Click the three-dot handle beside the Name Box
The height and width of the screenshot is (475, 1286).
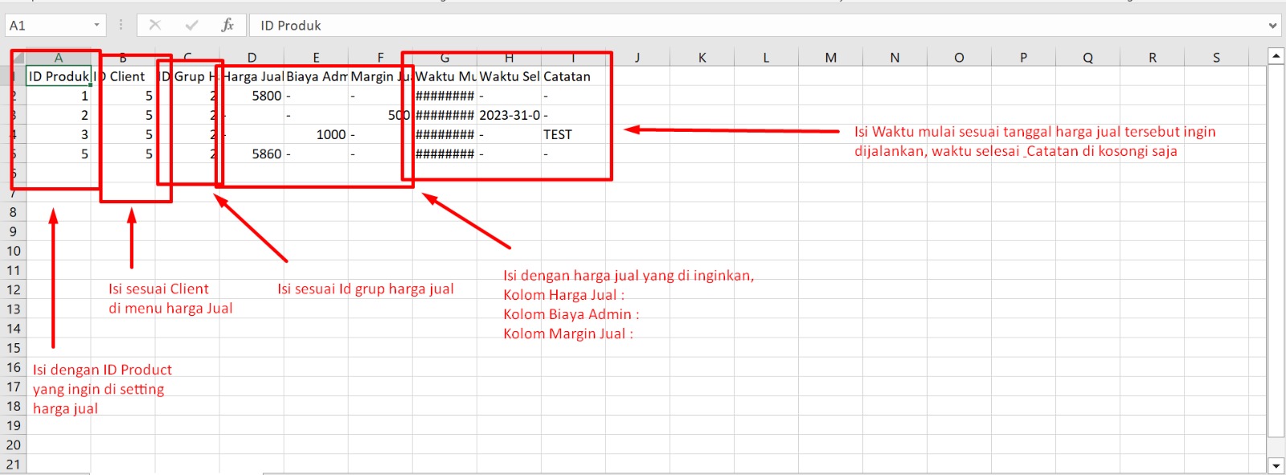(x=121, y=25)
